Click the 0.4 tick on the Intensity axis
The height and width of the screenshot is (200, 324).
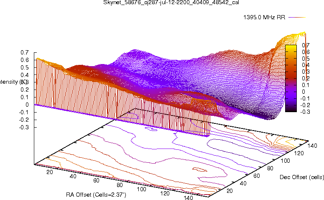pyautogui.click(x=25, y=75)
